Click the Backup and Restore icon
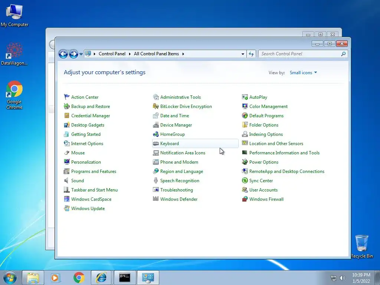Screen dimensions: 380x285 [67, 106]
